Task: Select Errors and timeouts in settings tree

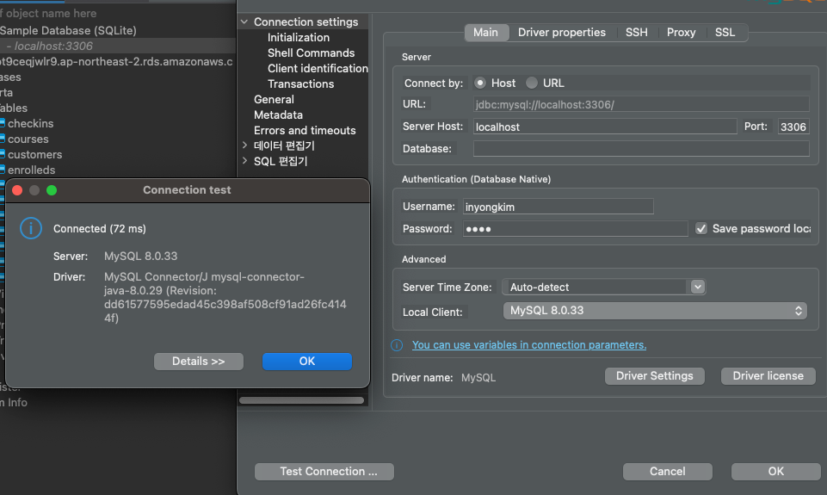Action: (x=305, y=130)
